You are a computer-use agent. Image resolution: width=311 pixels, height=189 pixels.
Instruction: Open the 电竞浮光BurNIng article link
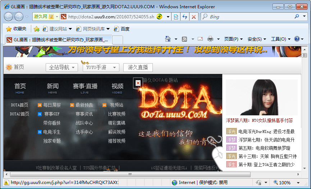click(x=266, y=132)
